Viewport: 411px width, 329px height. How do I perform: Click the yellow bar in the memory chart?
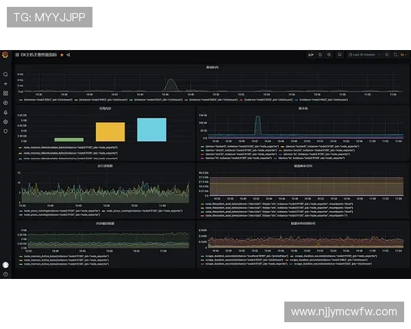110,132
